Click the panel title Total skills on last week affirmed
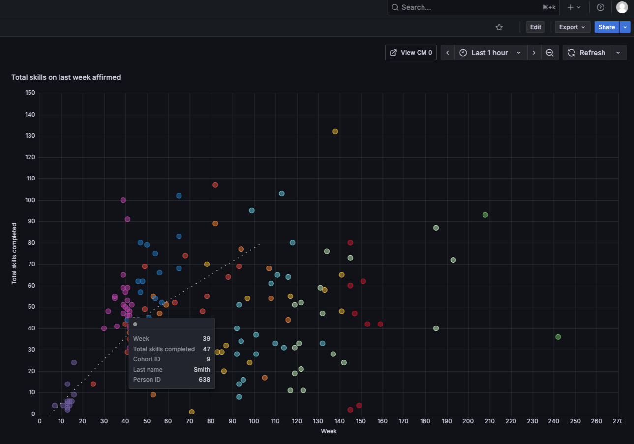634x444 pixels. click(66, 77)
